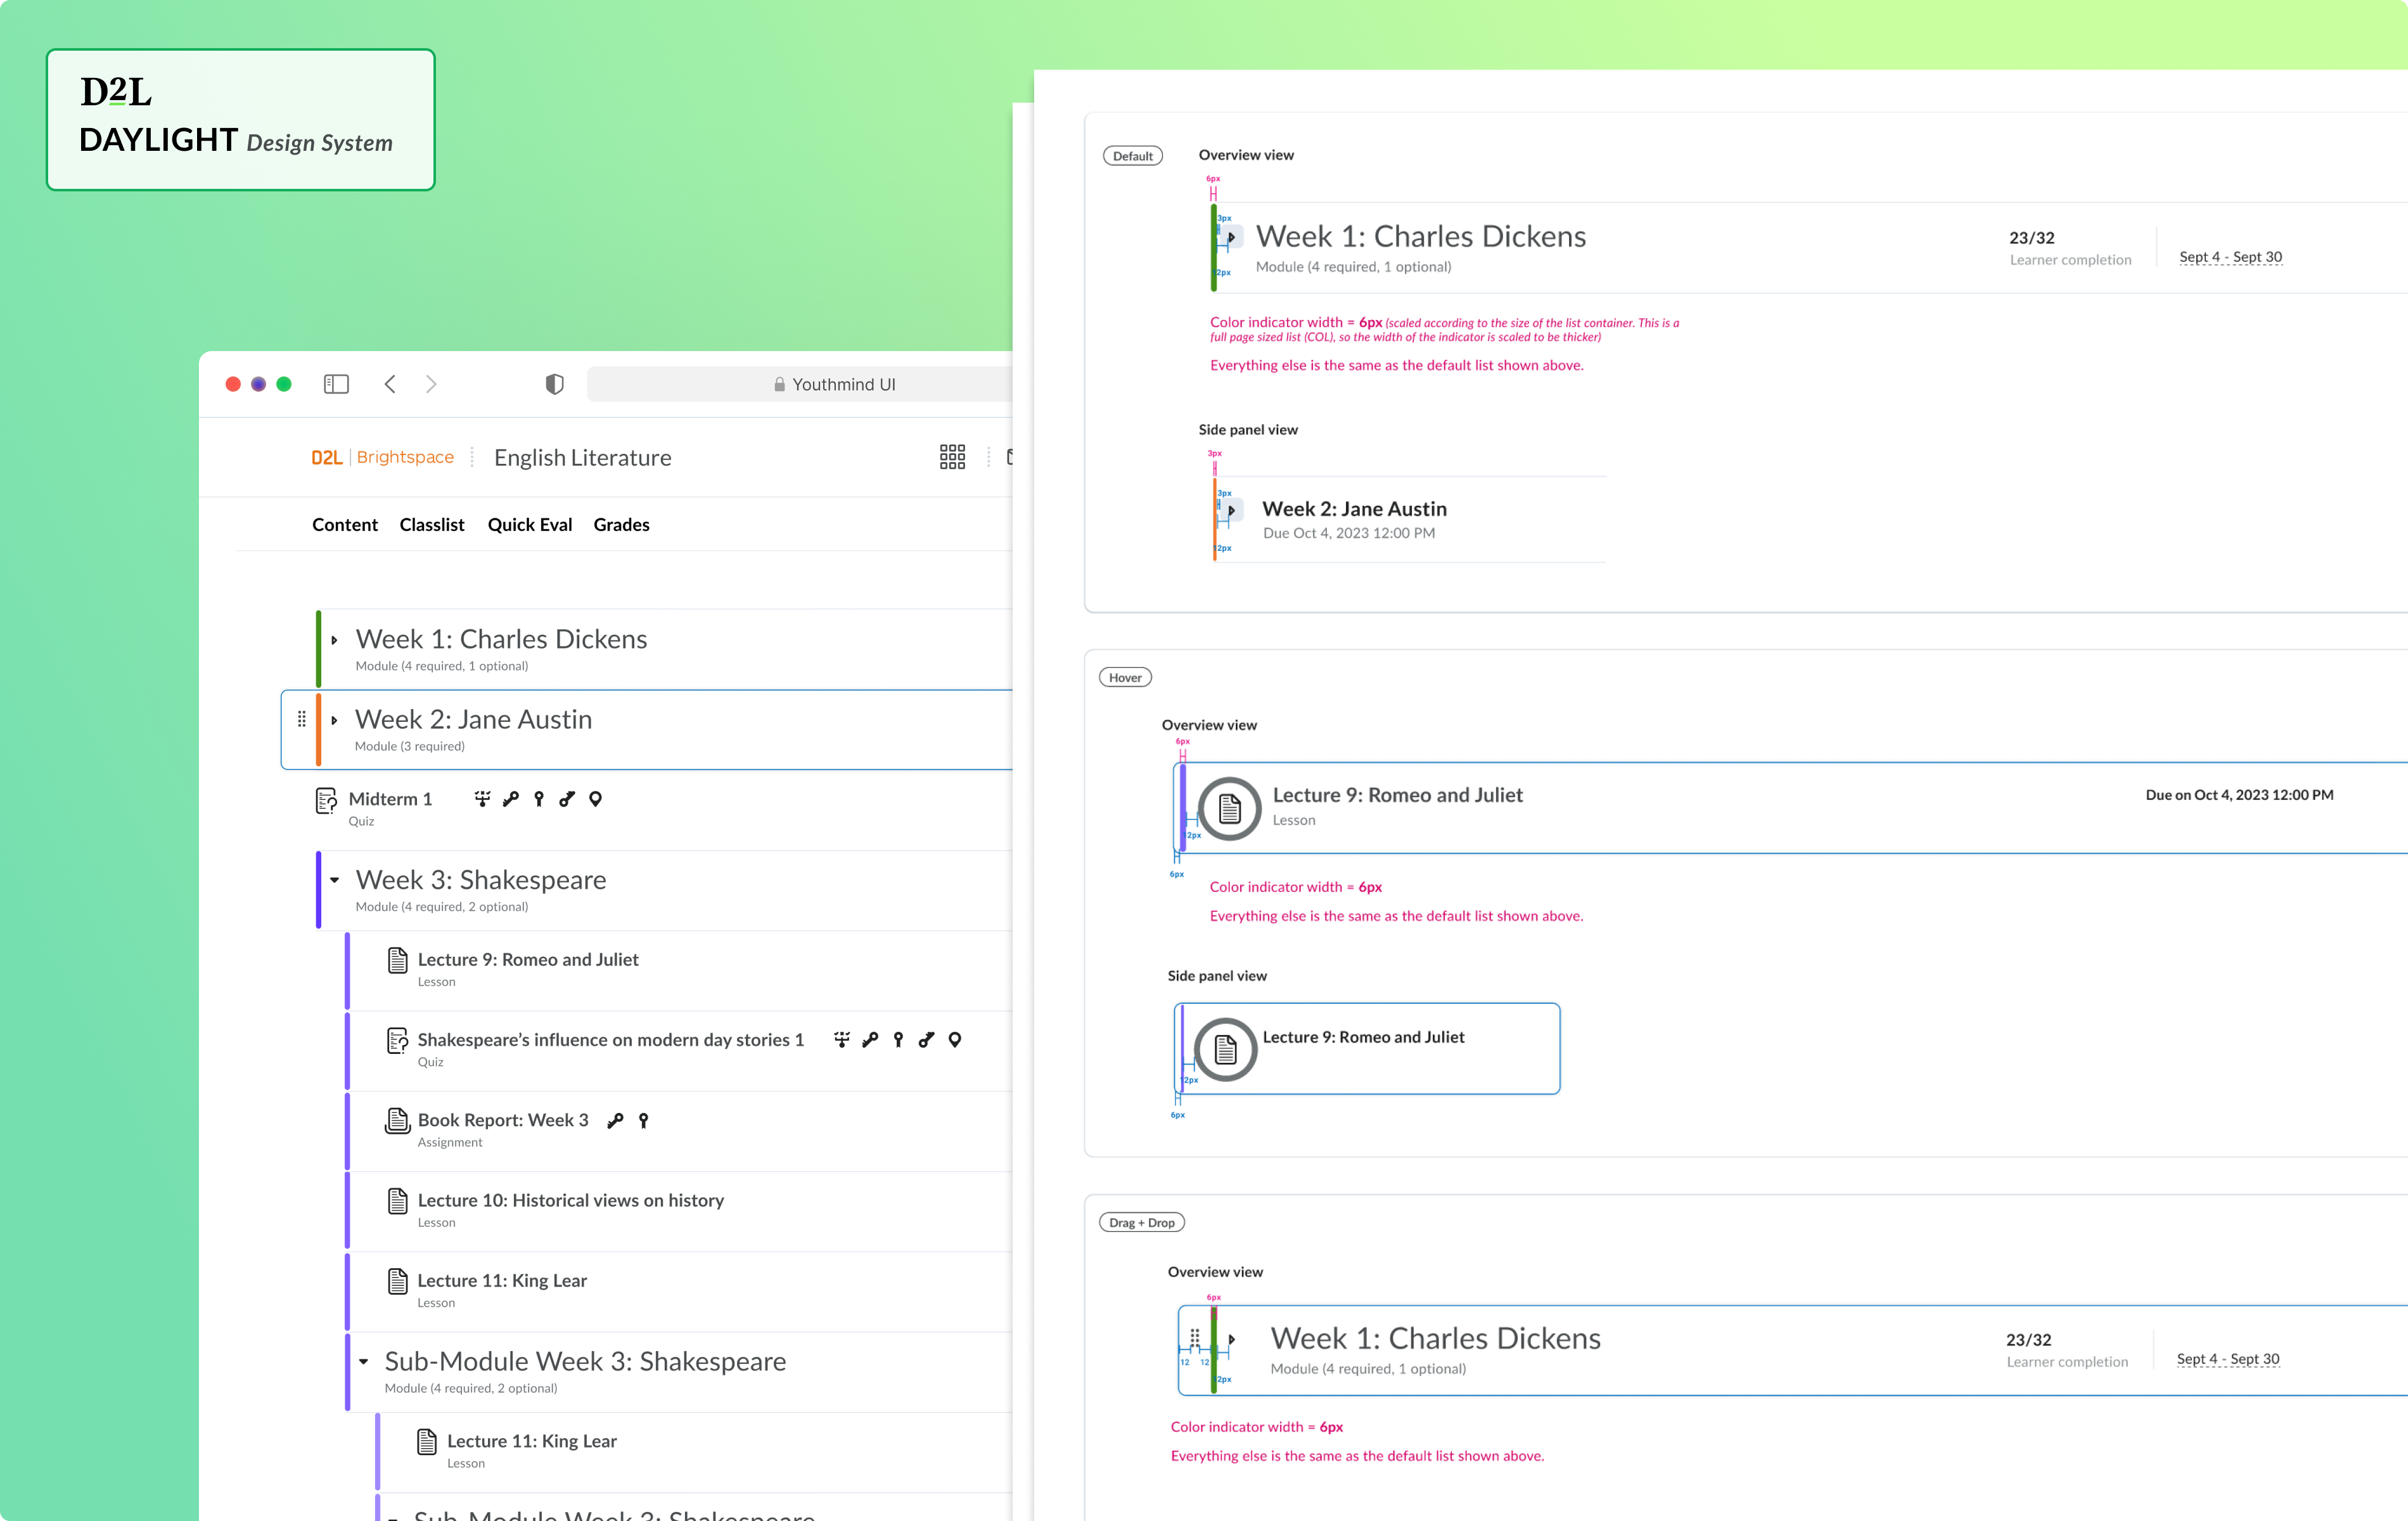
Task: Collapse Sub-Module Week 3: Shakespeare
Action: [x=364, y=1362]
